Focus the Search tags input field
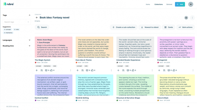 coord(16,22)
